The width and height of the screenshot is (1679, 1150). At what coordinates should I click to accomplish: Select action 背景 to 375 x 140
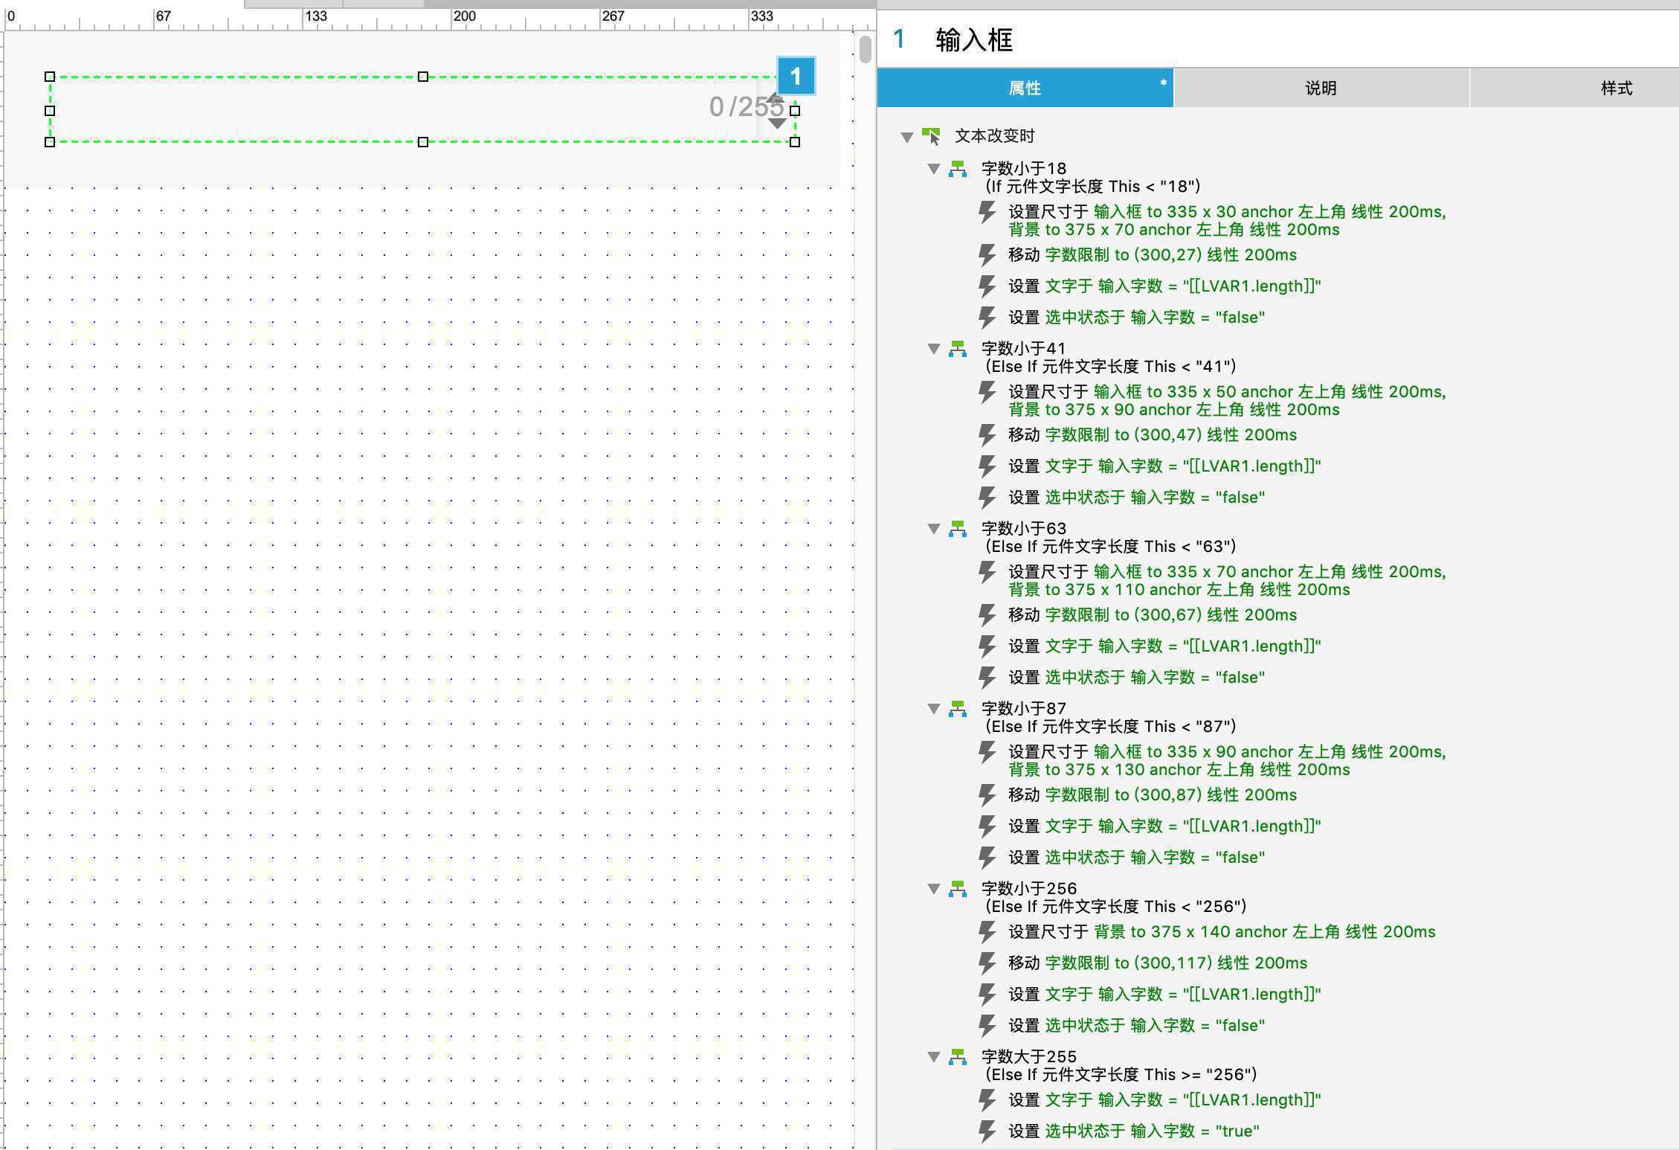1222,932
